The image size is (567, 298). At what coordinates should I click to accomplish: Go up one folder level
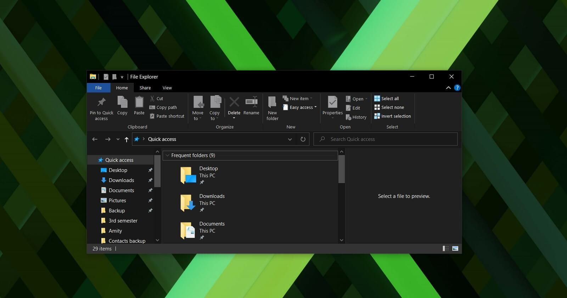[127, 139]
